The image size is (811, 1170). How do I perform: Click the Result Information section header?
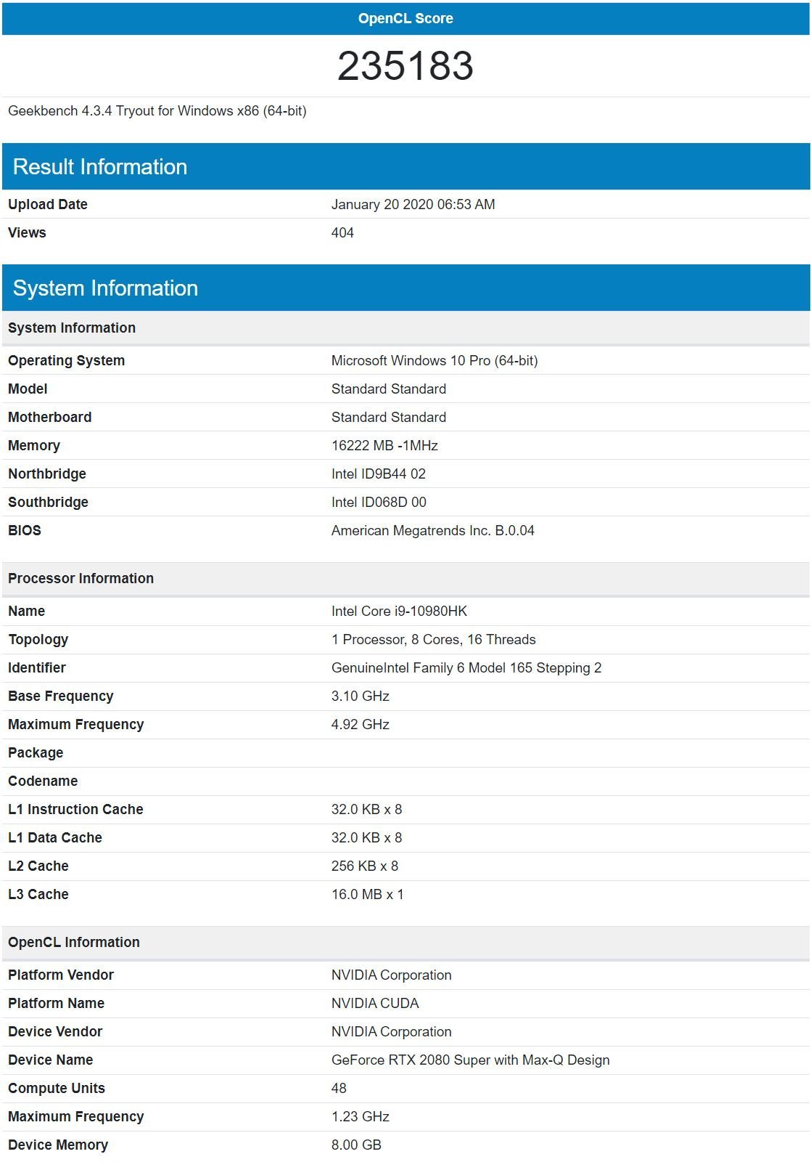[x=405, y=166]
